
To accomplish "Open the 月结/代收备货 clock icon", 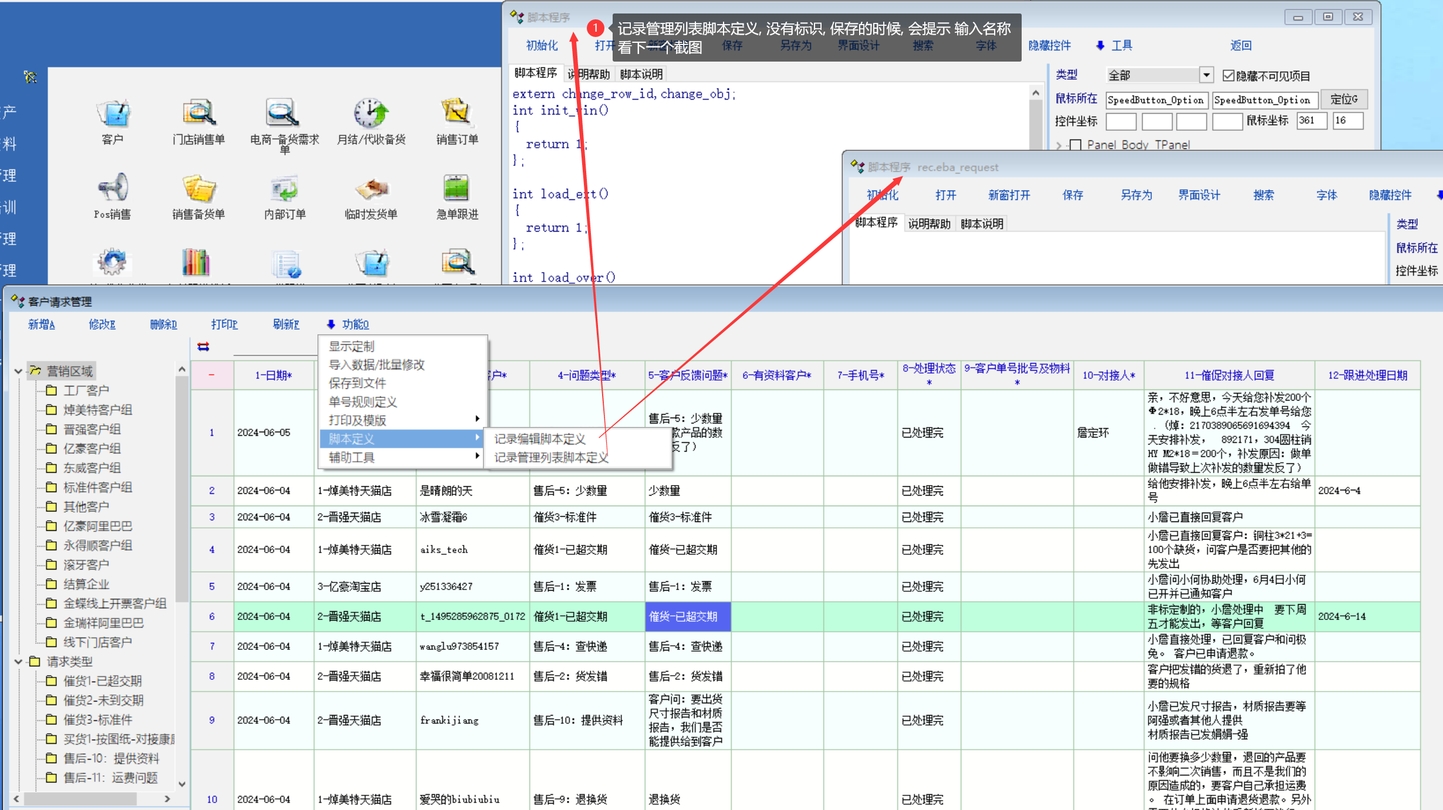I will coord(371,114).
